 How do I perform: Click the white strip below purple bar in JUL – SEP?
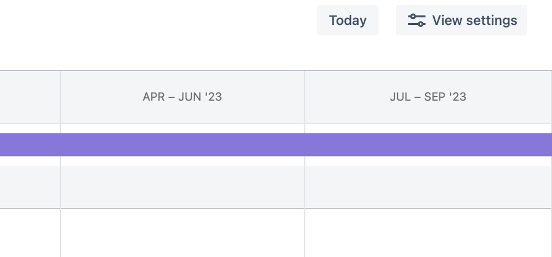tap(428, 161)
